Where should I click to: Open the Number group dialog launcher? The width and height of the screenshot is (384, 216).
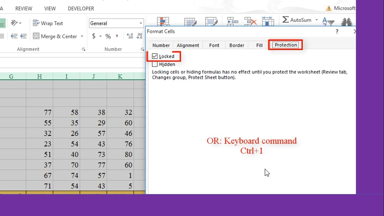[142, 49]
